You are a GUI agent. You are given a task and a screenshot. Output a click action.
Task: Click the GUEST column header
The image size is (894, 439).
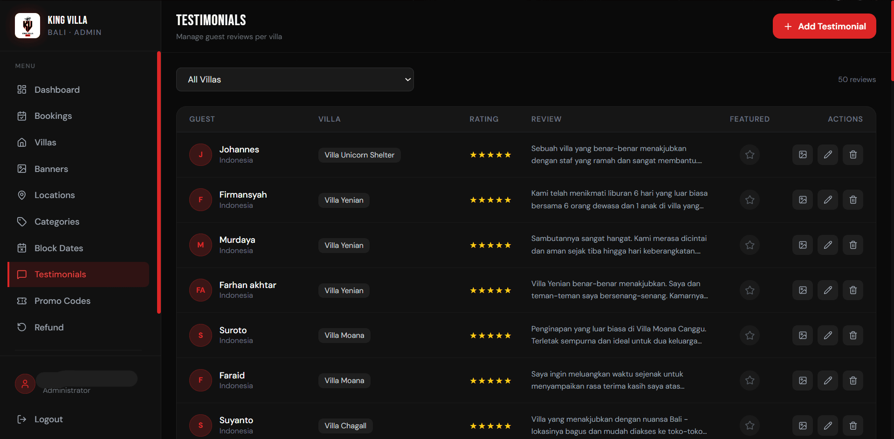coord(202,119)
